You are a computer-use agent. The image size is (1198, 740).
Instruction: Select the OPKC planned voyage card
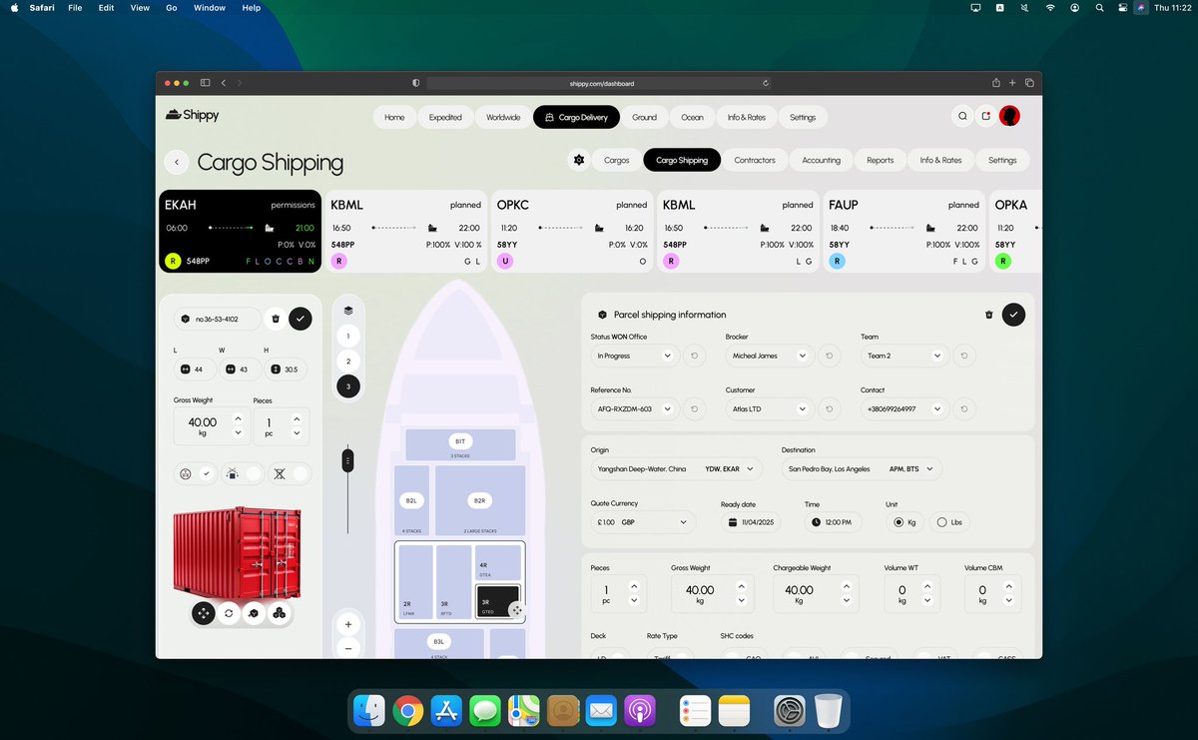pos(571,232)
